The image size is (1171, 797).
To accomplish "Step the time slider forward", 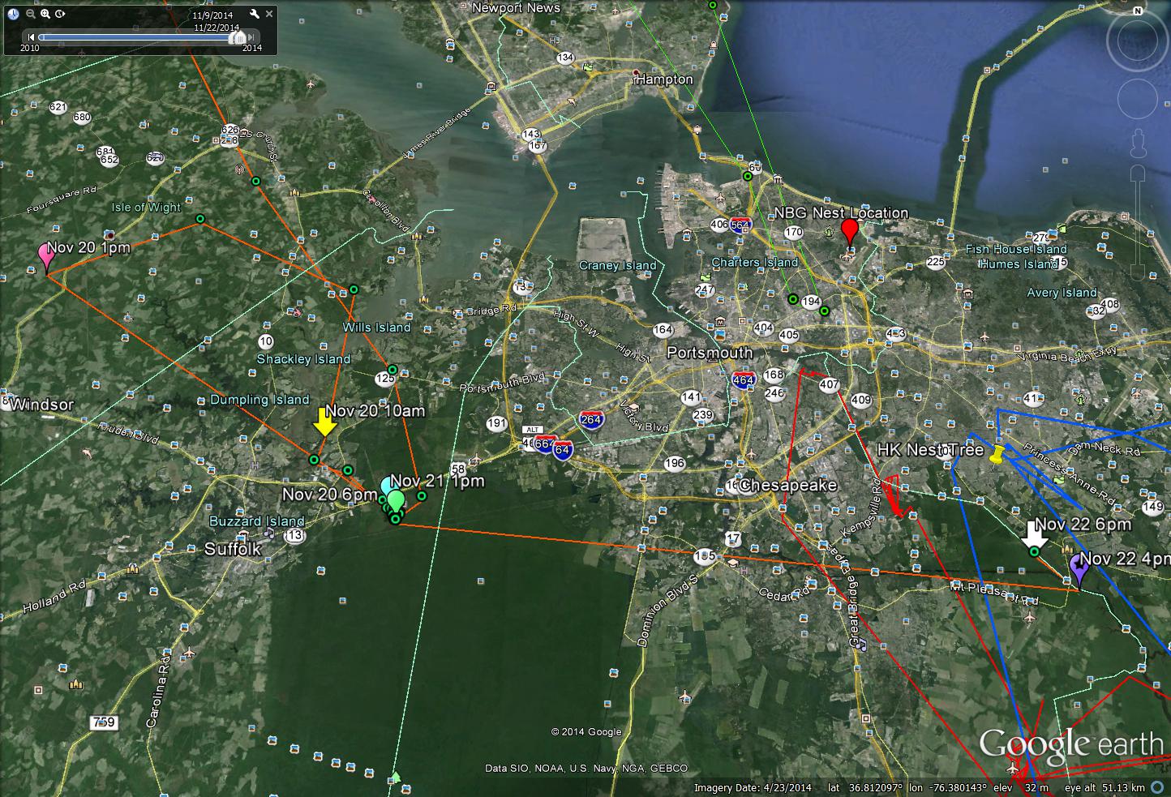I will pyautogui.click(x=252, y=37).
